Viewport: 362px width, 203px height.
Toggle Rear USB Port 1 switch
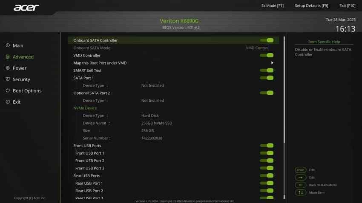tap(267, 183)
